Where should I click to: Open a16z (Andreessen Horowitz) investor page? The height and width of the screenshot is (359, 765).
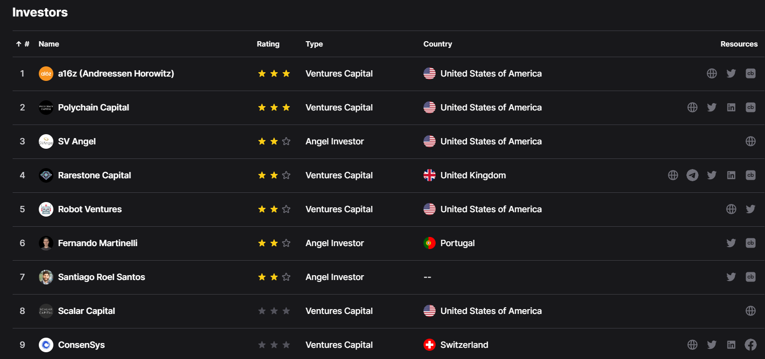pyautogui.click(x=116, y=74)
